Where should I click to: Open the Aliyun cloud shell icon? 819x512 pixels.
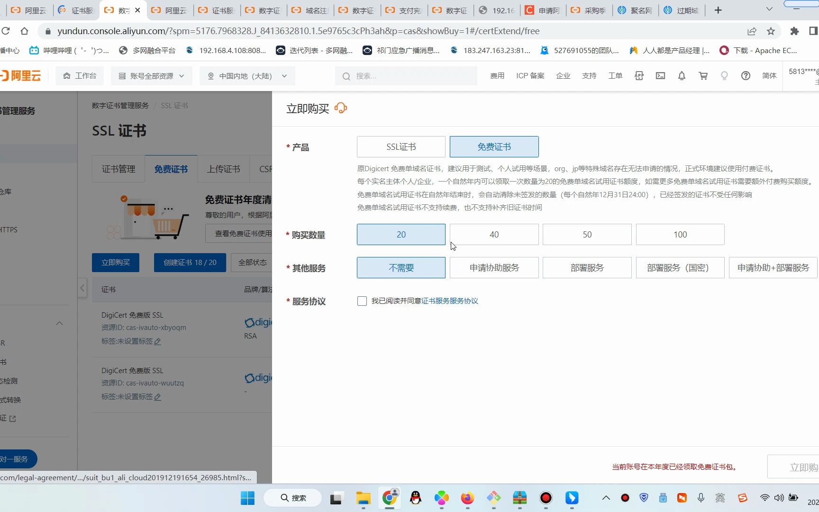660,76
